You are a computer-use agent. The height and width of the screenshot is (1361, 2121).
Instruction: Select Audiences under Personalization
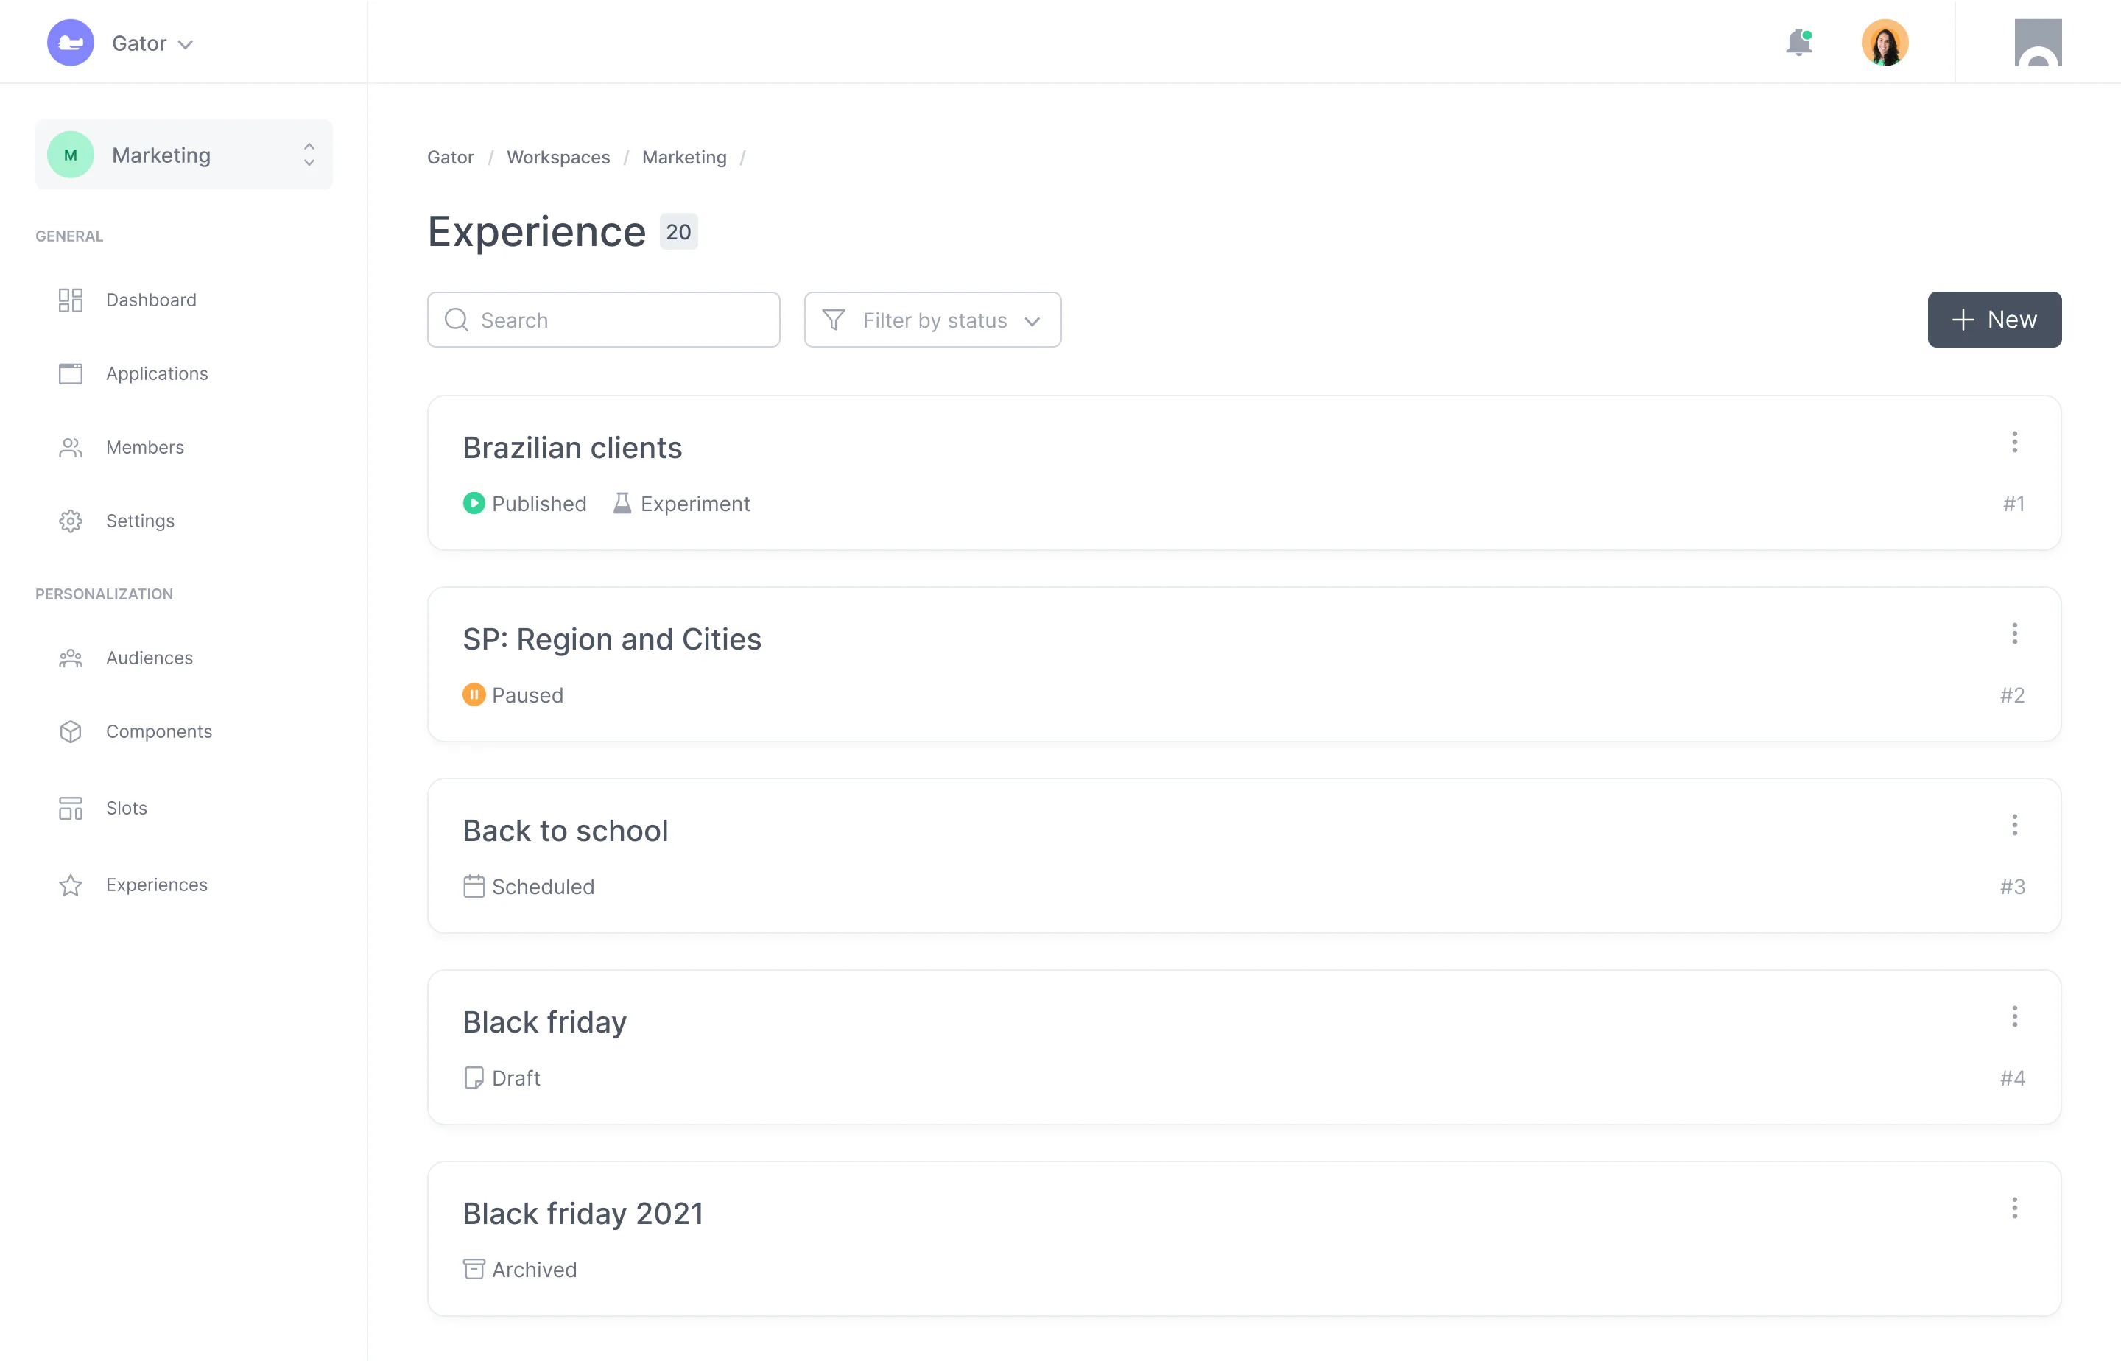pos(150,658)
